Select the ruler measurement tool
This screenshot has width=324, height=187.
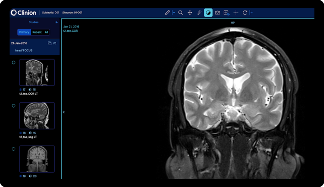click(167, 13)
